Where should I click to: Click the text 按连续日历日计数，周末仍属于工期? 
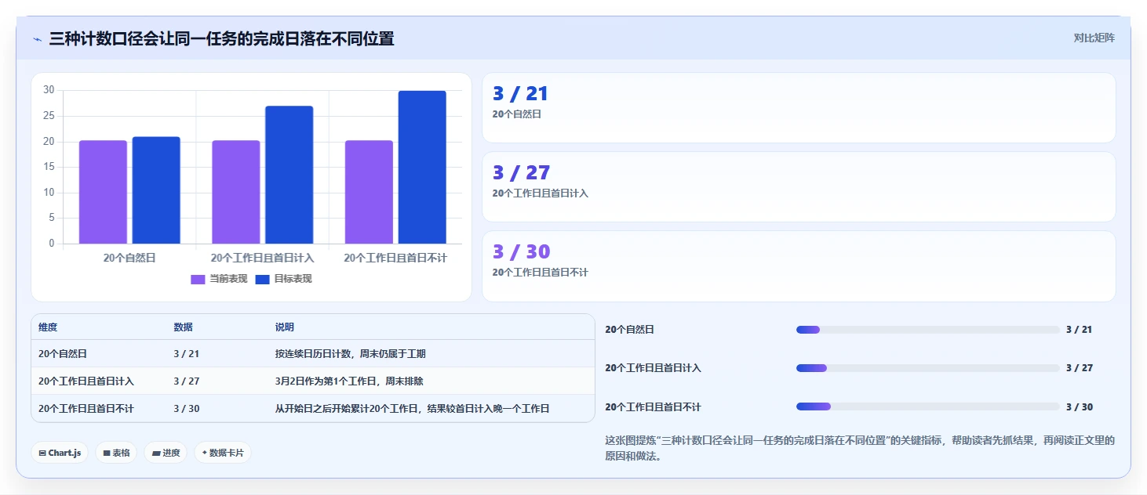(x=350, y=354)
